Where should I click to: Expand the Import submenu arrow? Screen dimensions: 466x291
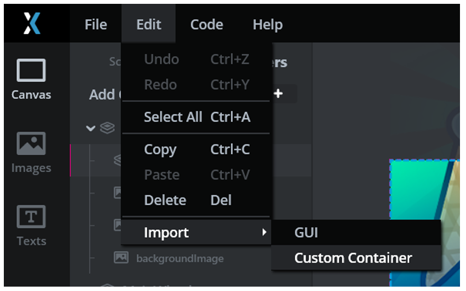click(264, 232)
